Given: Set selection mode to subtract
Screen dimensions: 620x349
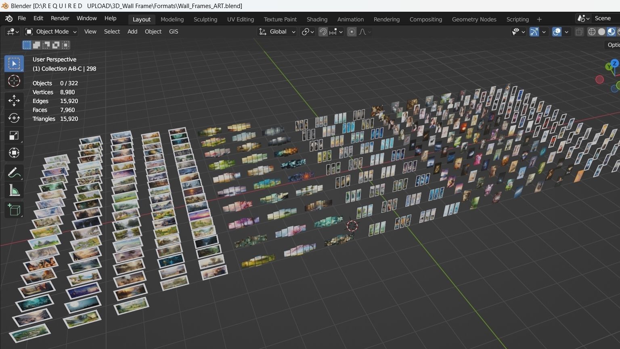Looking at the screenshot, I should coord(46,45).
